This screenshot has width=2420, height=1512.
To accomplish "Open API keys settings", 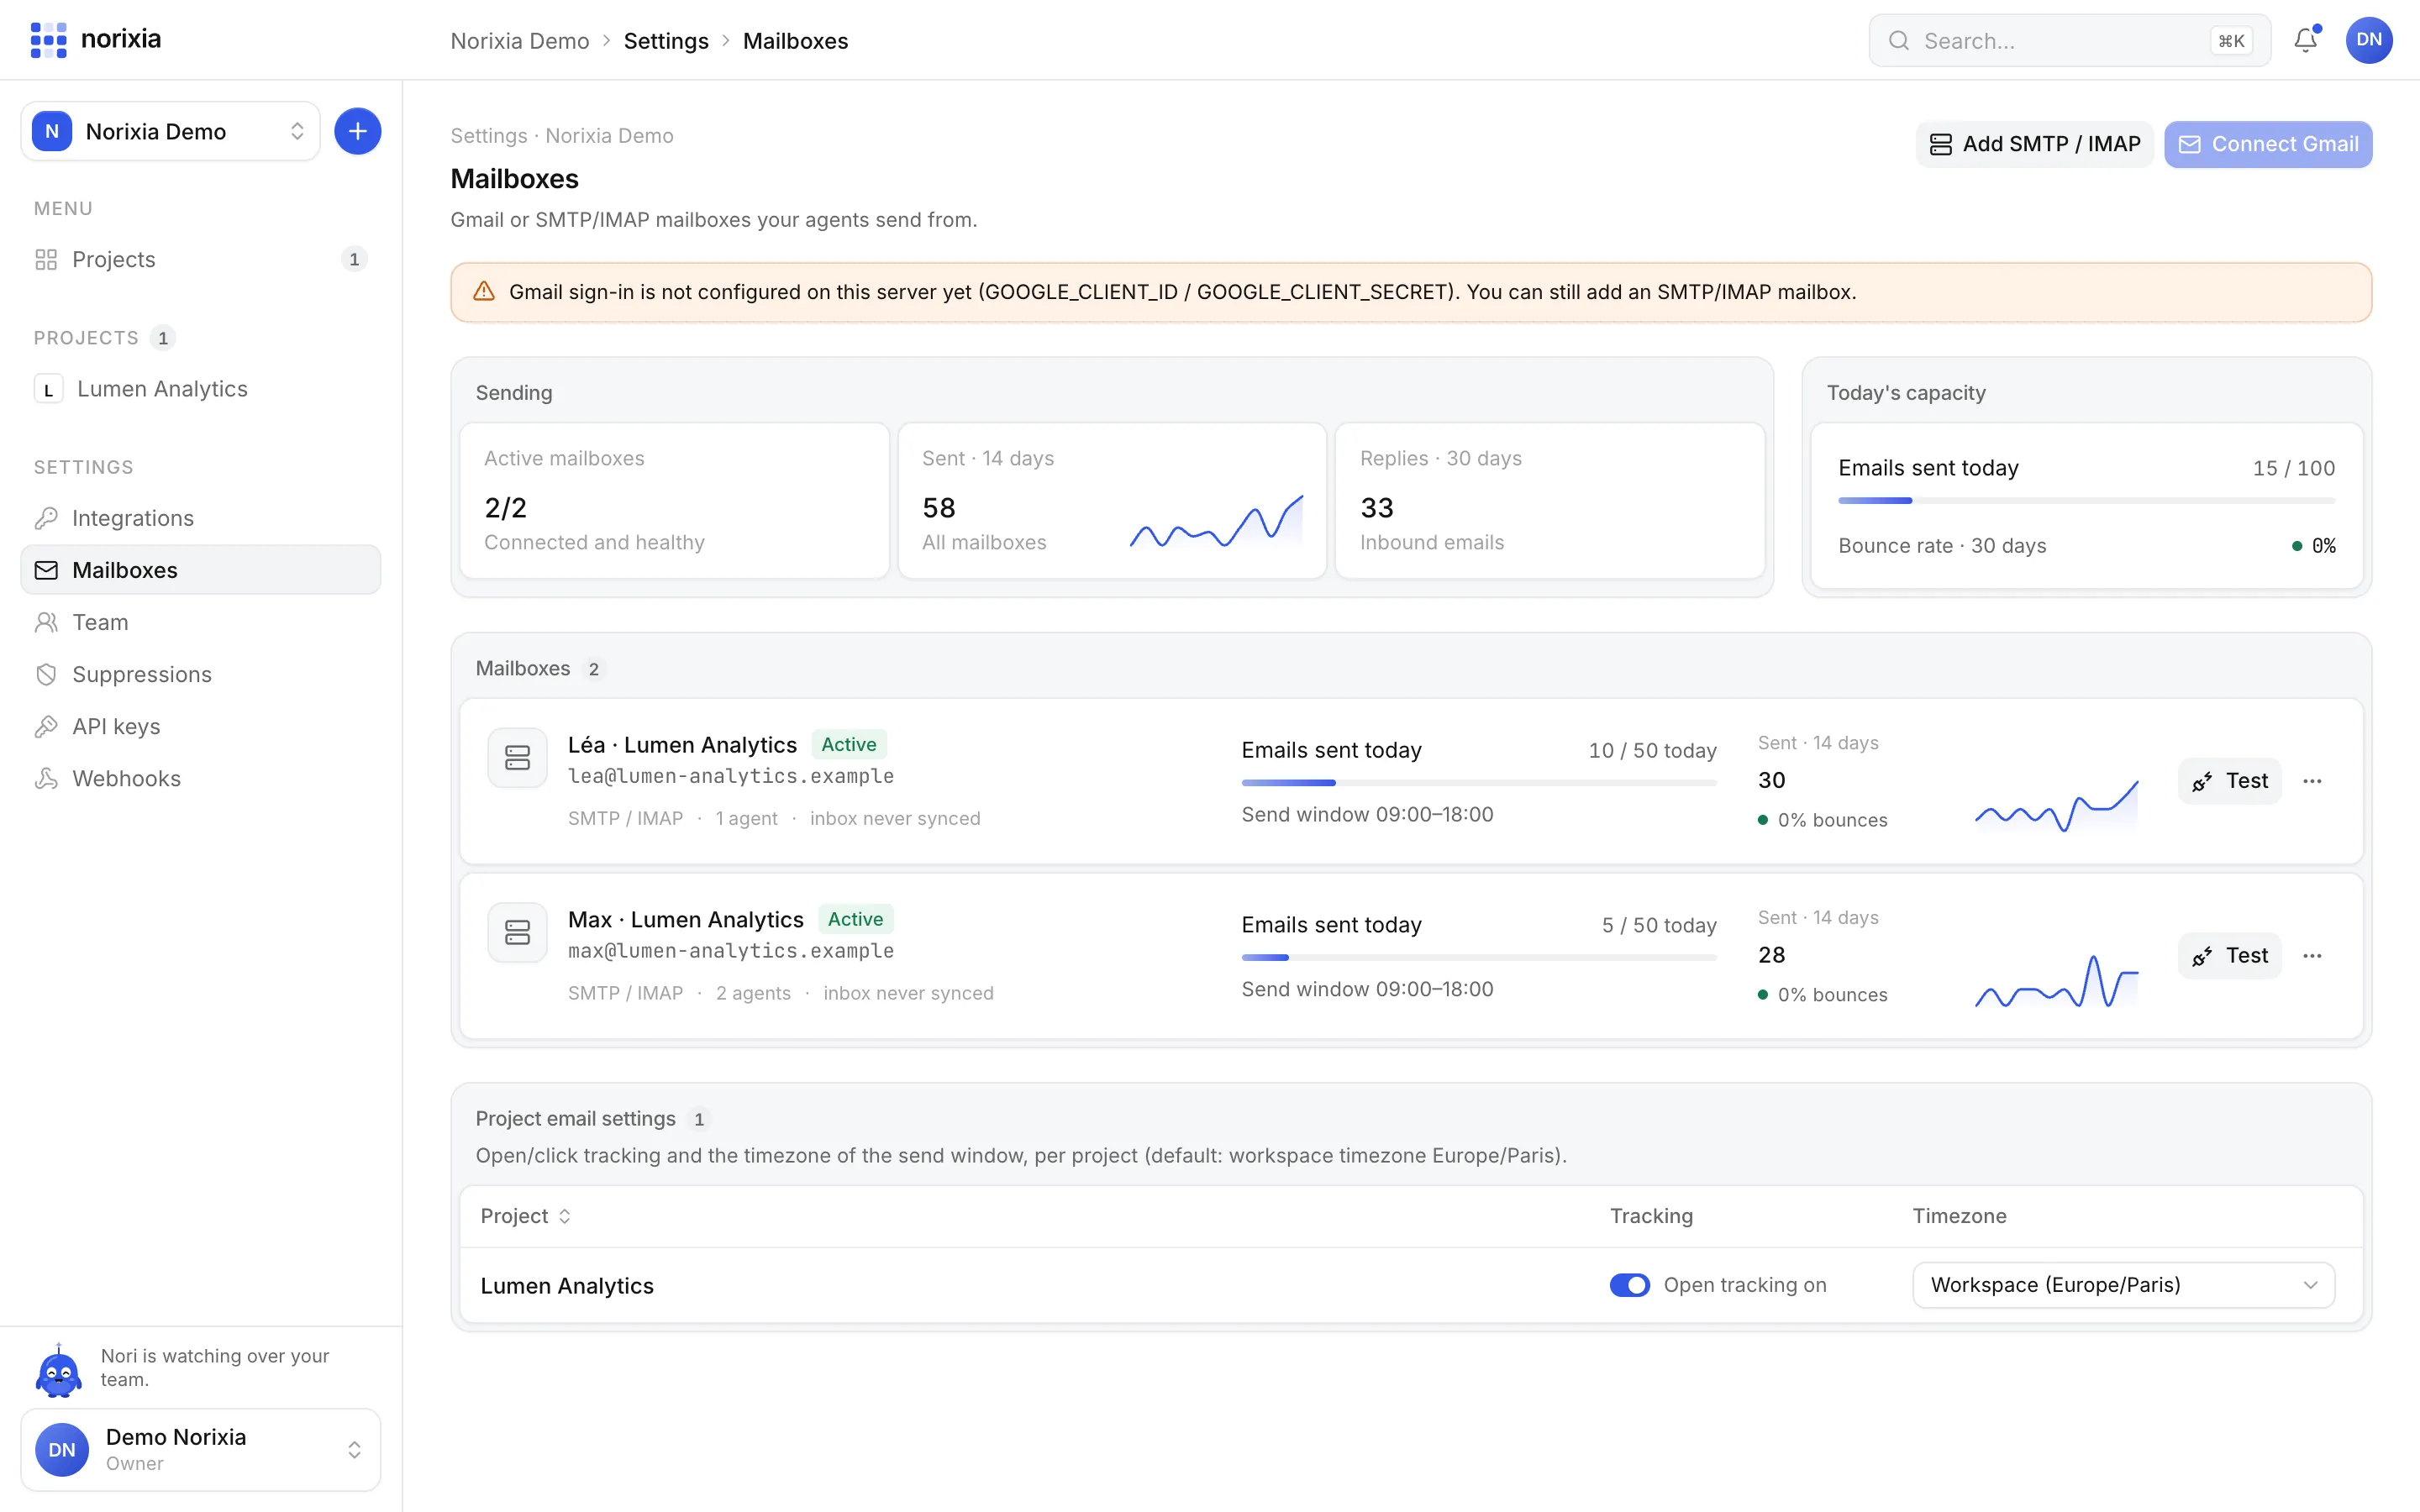I will (200, 726).
